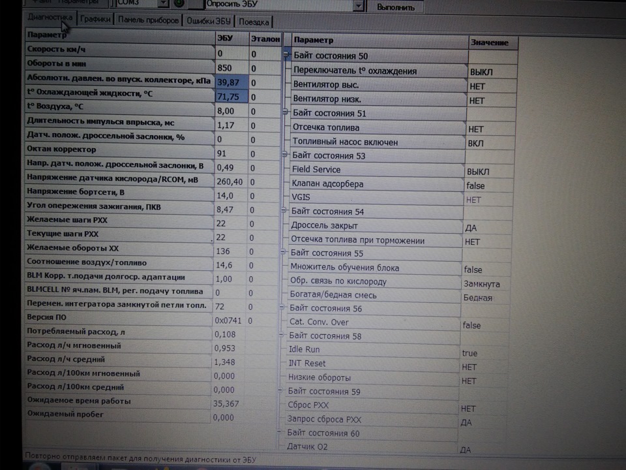Collapse the Байт состояния 53 group
626x470 pixels.
[285, 154]
